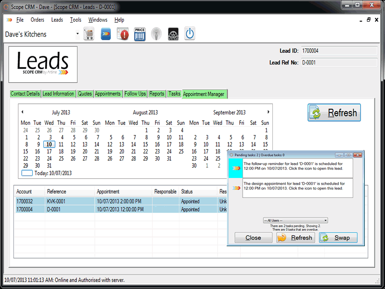Open lead from follow-up reminder arrow icon
385x289 pixels.
click(x=236, y=168)
